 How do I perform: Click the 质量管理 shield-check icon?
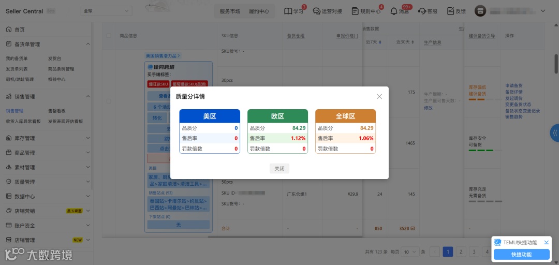click(9, 182)
